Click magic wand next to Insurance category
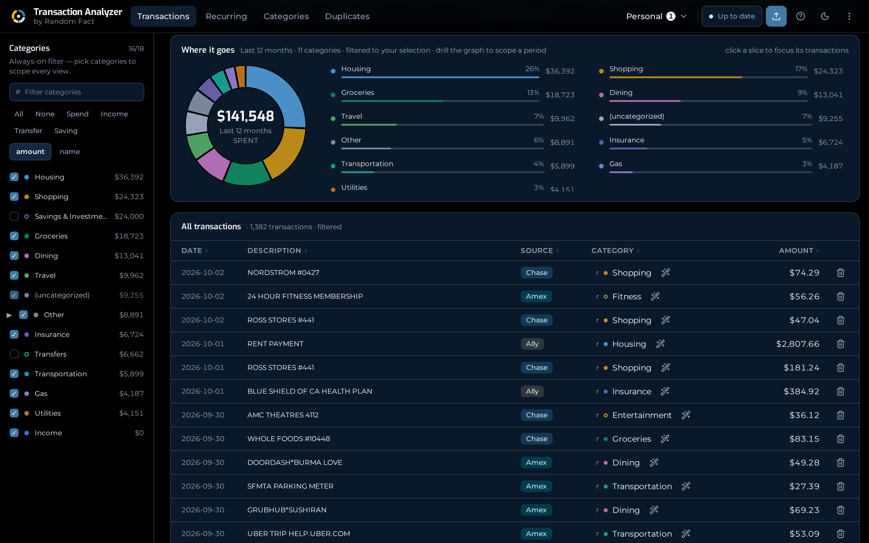This screenshot has height=543, width=869. (665, 391)
